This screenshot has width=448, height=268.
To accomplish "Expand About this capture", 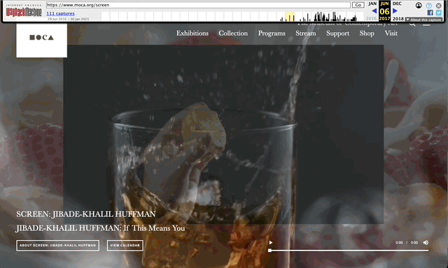I will pos(423,20).
